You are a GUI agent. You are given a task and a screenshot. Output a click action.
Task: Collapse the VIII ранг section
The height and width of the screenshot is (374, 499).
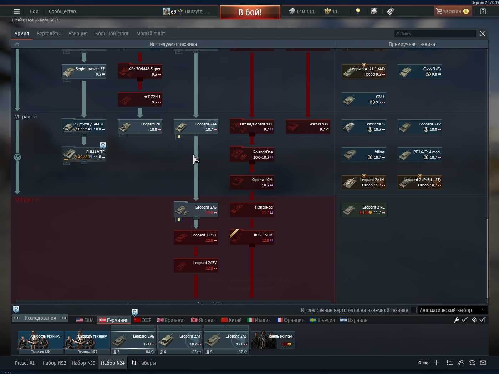click(26, 200)
